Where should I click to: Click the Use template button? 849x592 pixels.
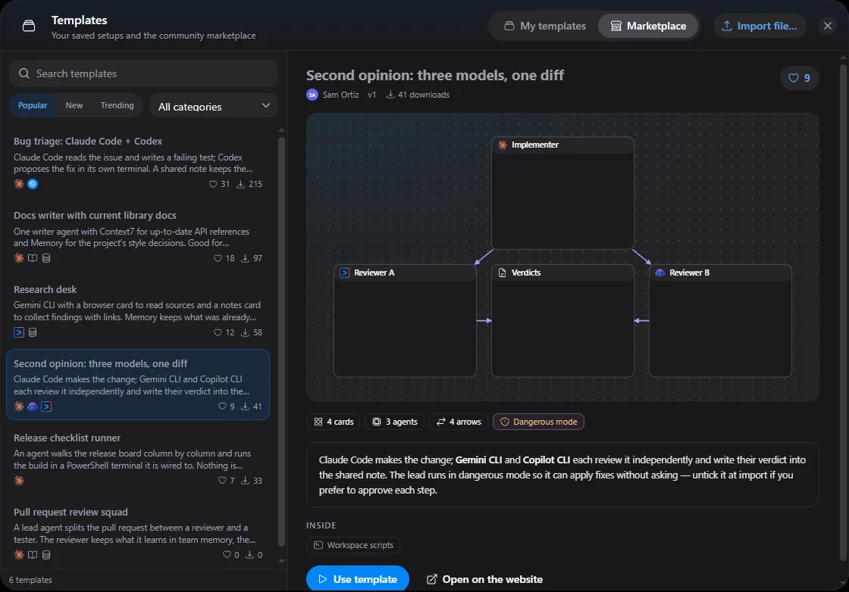[x=357, y=579]
